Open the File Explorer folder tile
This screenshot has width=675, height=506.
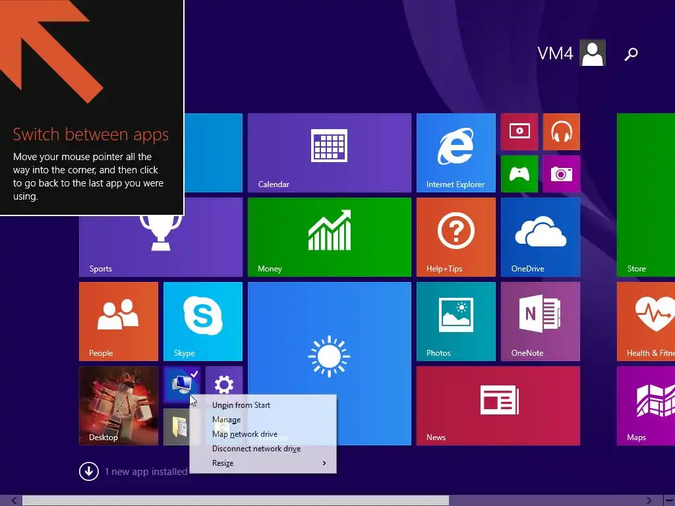(x=177, y=427)
